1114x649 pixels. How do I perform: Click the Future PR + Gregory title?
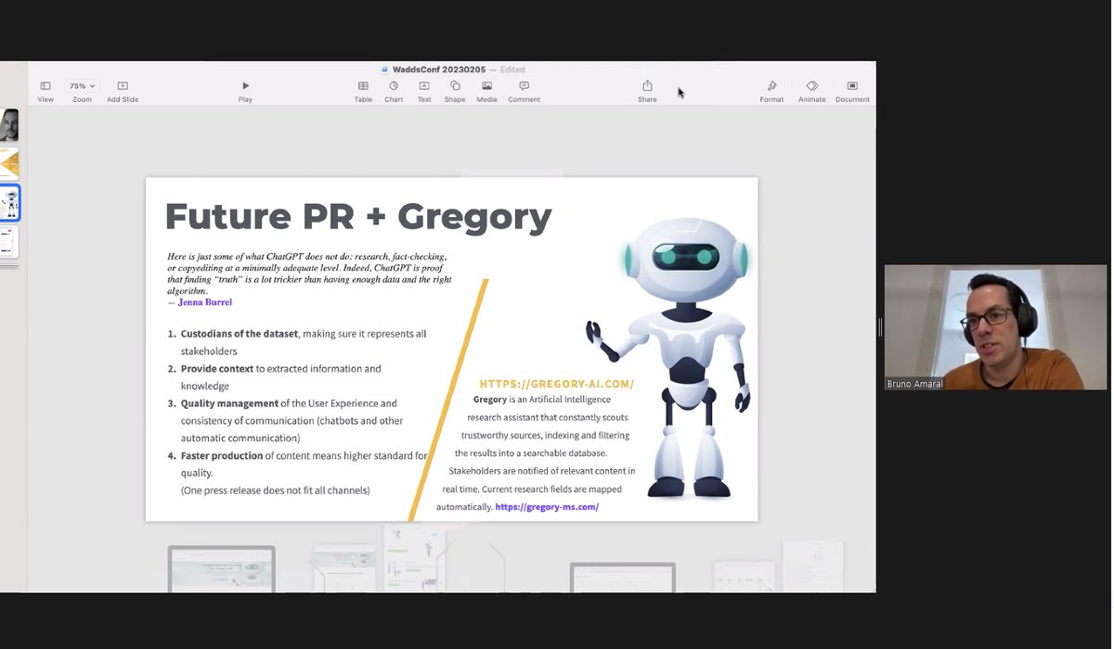(358, 216)
